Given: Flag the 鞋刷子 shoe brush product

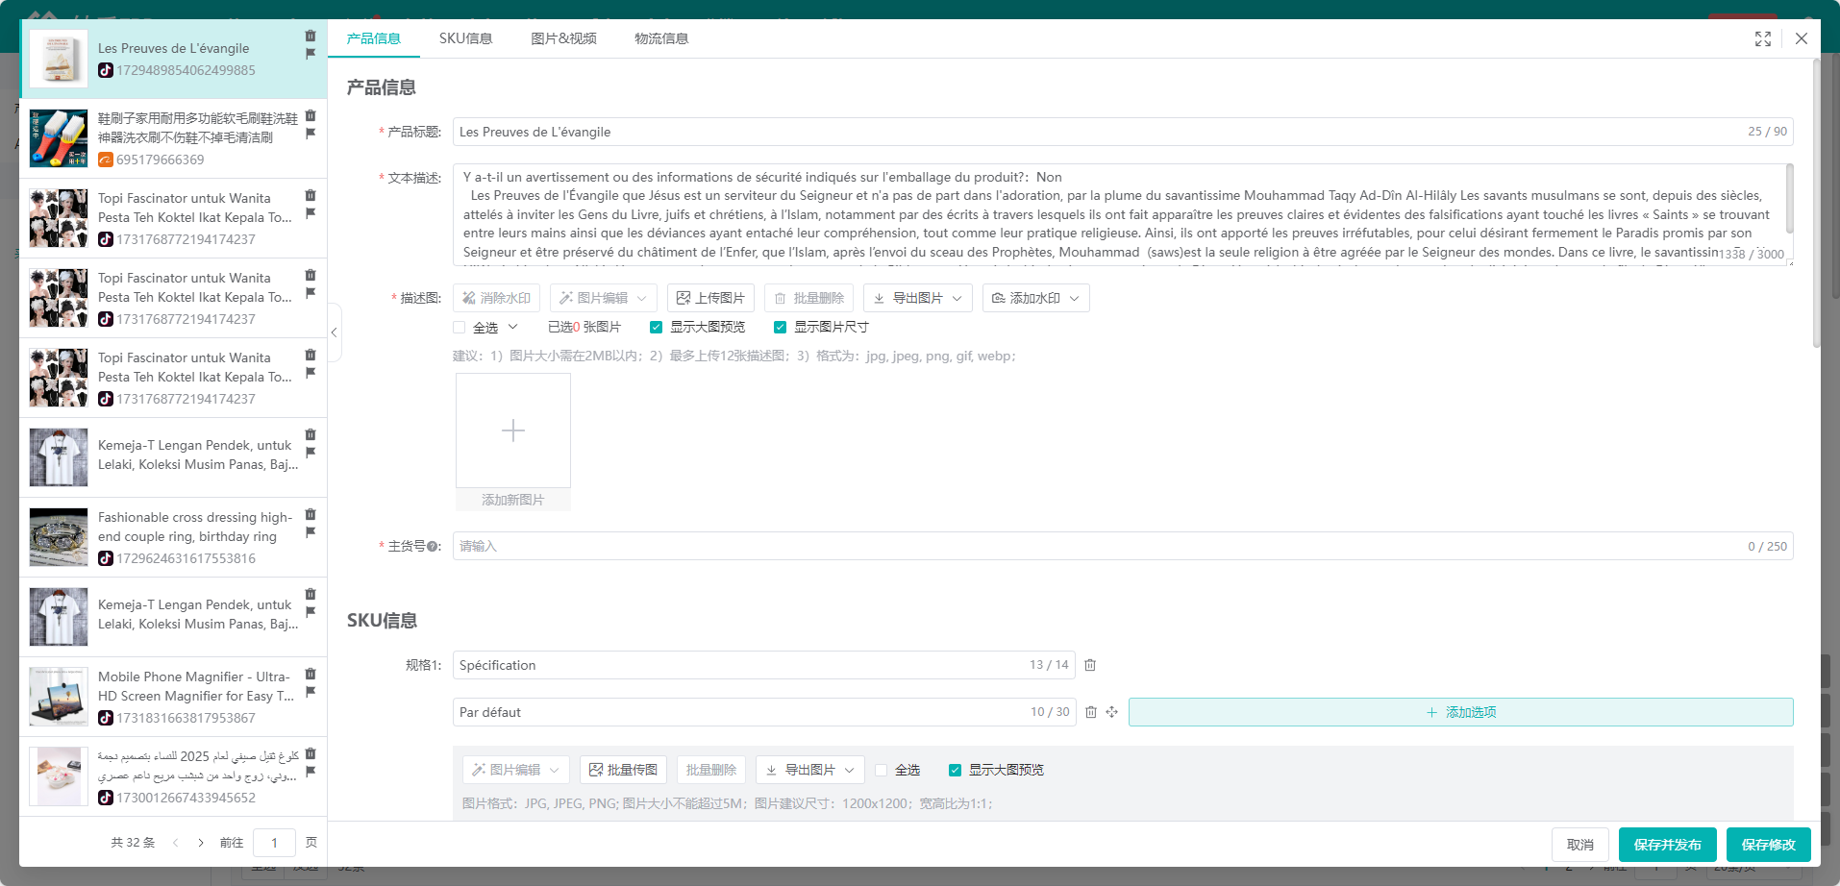Looking at the screenshot, I should [311, 134].
